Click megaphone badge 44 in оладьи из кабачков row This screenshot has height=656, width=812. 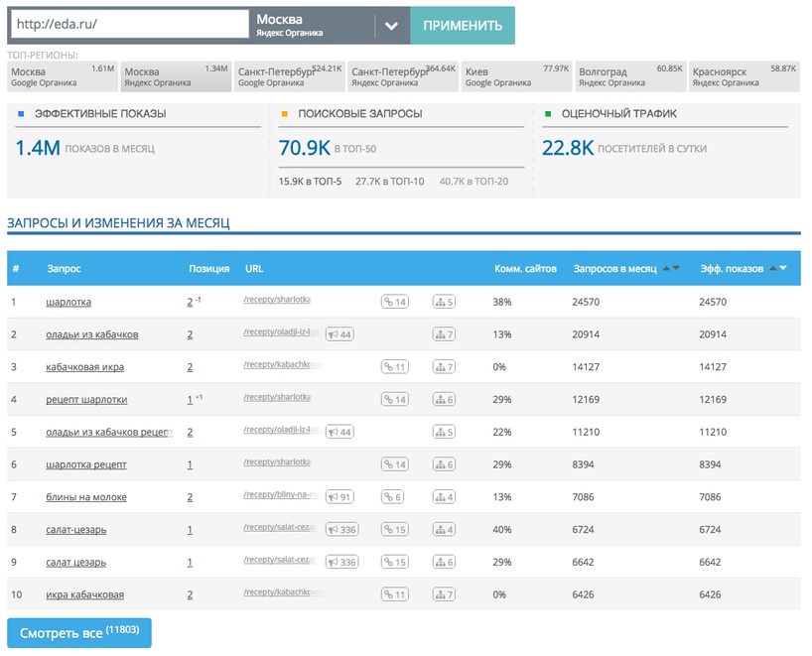coord(339,334)
